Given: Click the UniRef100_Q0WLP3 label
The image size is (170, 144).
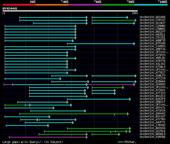Looking at the screenshot, I should pyautogui.click(x=152, y=75).
